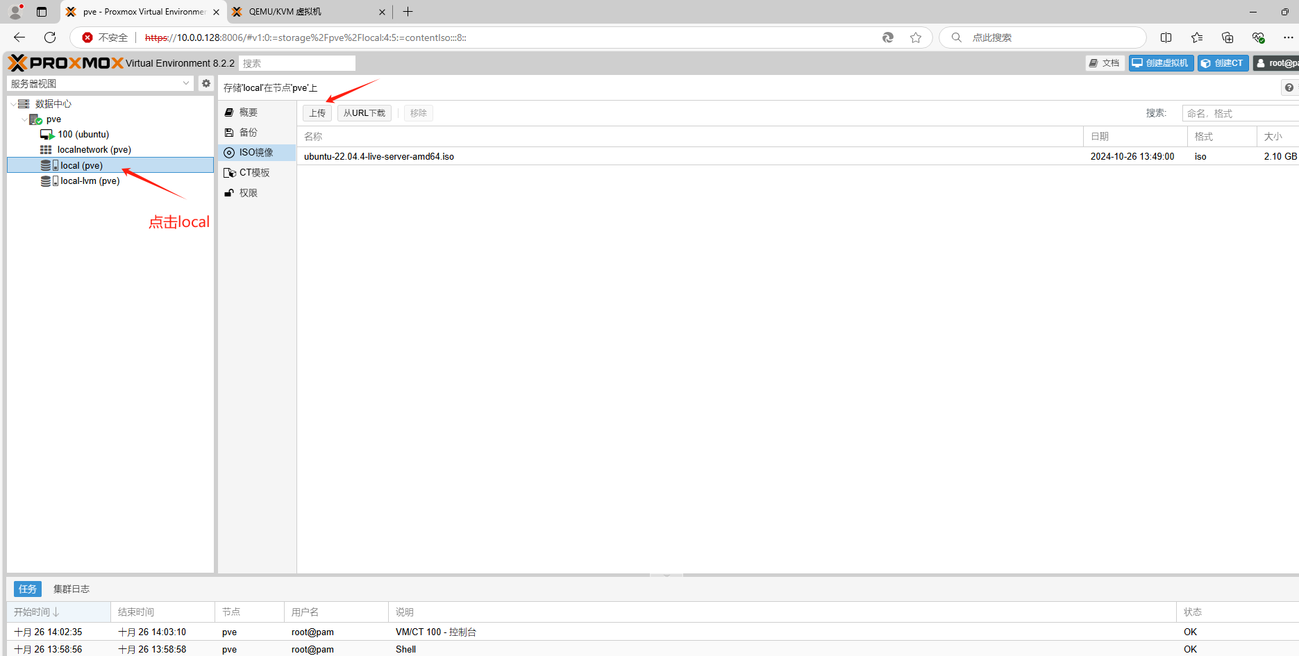Select the VM/CT 100 - 控制台 task row
This screenshot has height=656, width=1299.
[x=653, y=632]
